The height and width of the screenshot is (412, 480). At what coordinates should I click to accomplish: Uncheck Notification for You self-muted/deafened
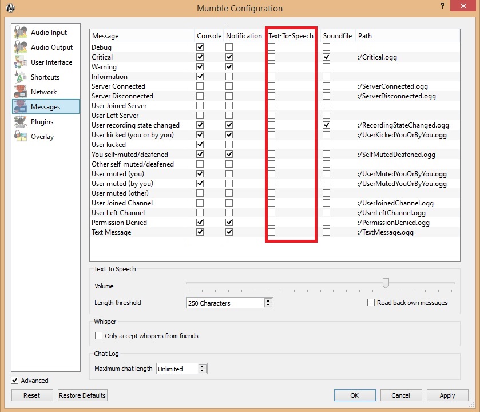(229, 154)
